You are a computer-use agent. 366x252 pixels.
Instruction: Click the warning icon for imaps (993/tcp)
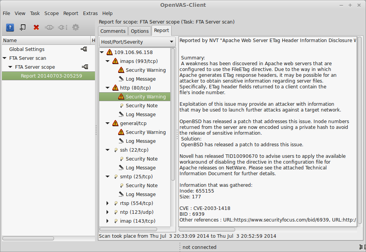(115, 61)
